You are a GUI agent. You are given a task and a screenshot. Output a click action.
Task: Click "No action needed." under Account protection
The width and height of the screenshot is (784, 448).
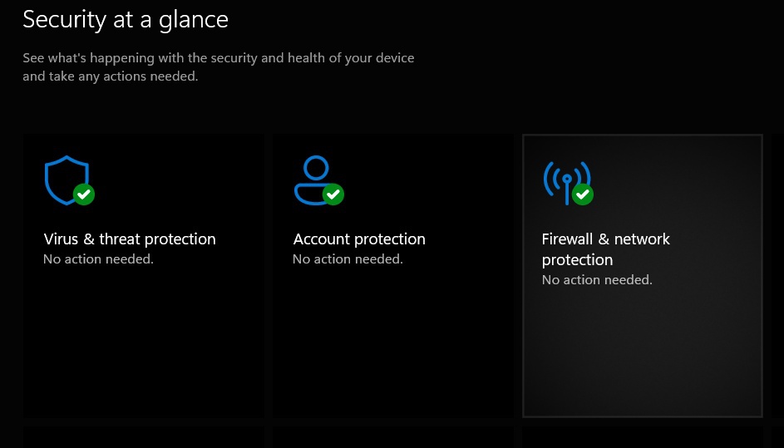coord(348,259)
